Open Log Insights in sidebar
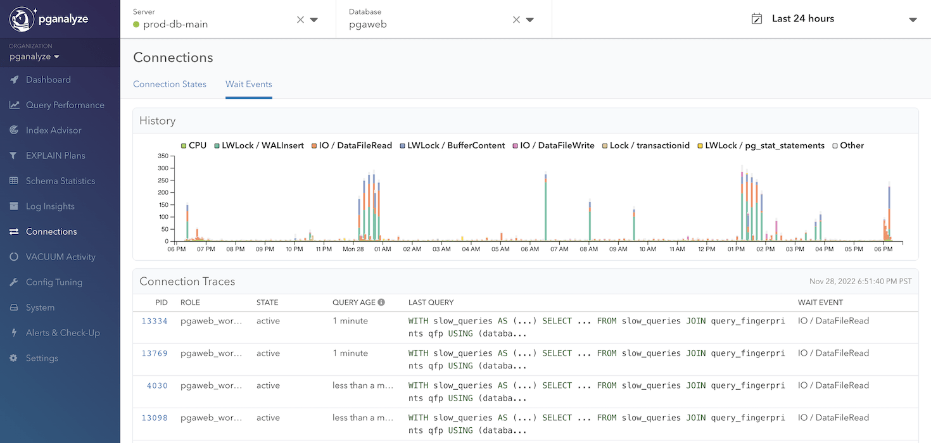931x443 pixels. click(50, 206)
